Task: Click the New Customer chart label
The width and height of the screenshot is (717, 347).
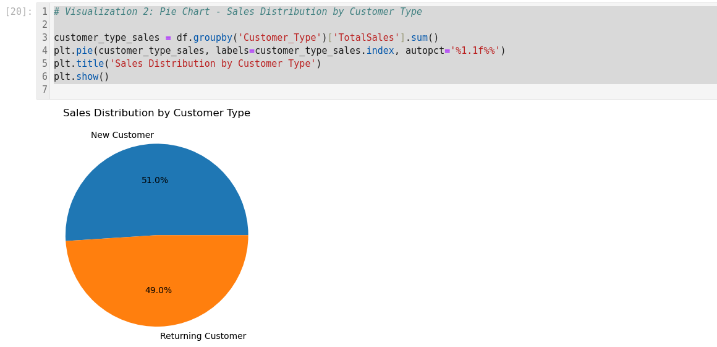Action: point(122,135)
